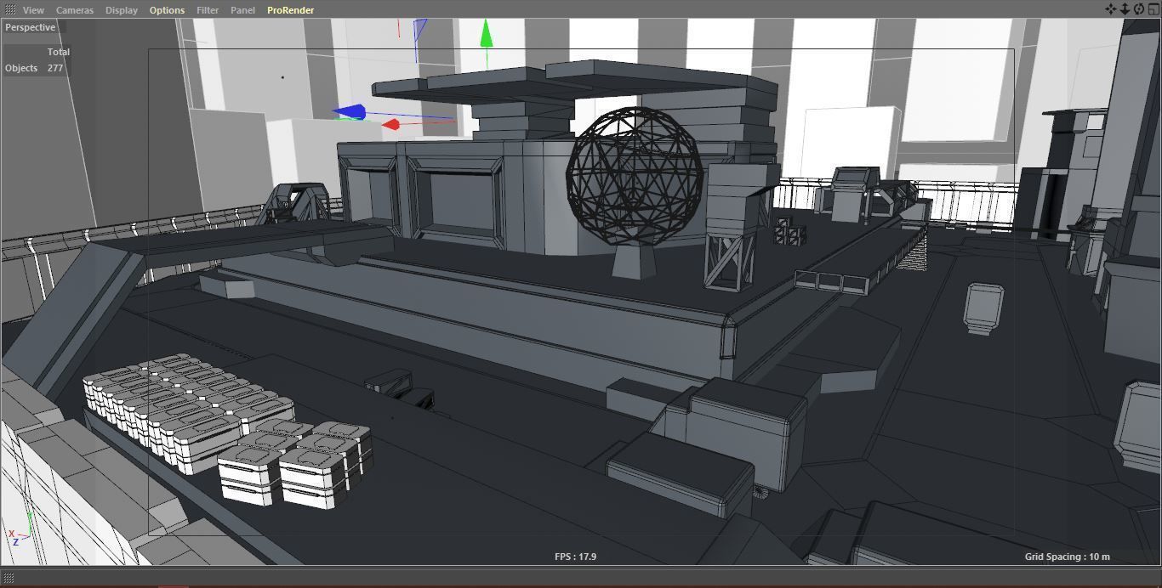1162x588 pixels.
Task: Select the wireframe geodesic sphere object
Action: (635, 176)
